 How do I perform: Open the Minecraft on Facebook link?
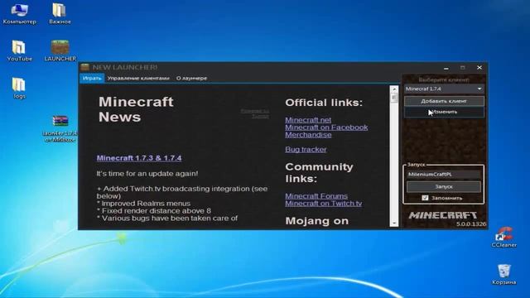tap(326, 127)
